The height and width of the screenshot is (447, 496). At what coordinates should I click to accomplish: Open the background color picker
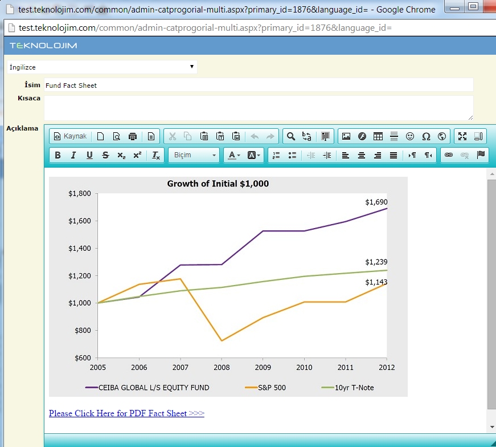[253, 155]
